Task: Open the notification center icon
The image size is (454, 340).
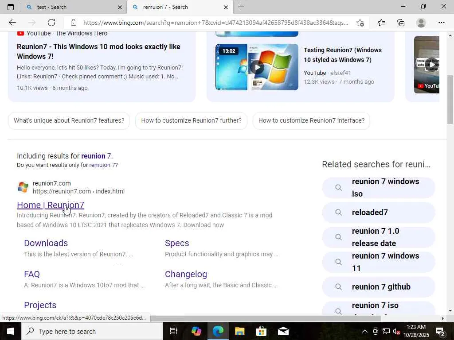Action: coord(440,331)
